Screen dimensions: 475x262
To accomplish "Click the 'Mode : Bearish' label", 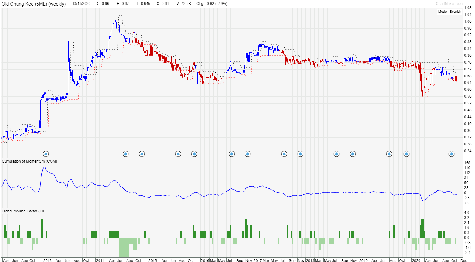I will [x=449, y=12].
